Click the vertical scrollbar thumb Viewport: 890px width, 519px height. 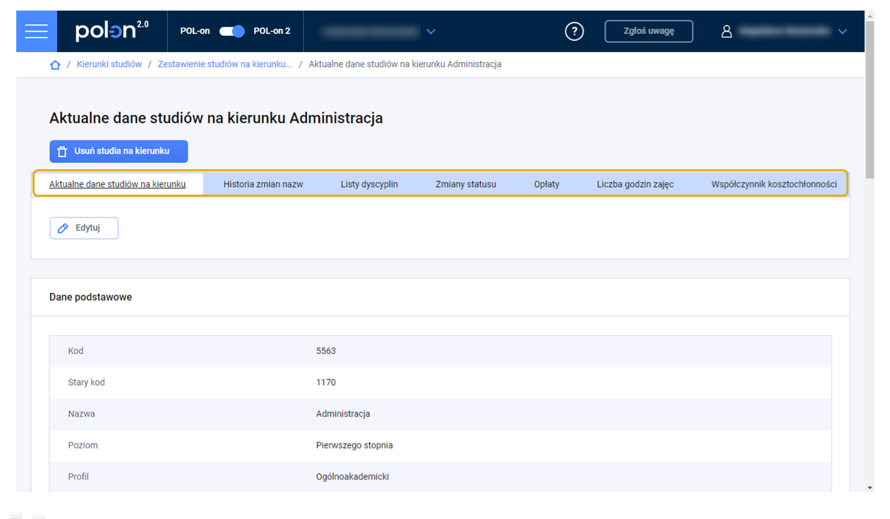click(870, 99)
